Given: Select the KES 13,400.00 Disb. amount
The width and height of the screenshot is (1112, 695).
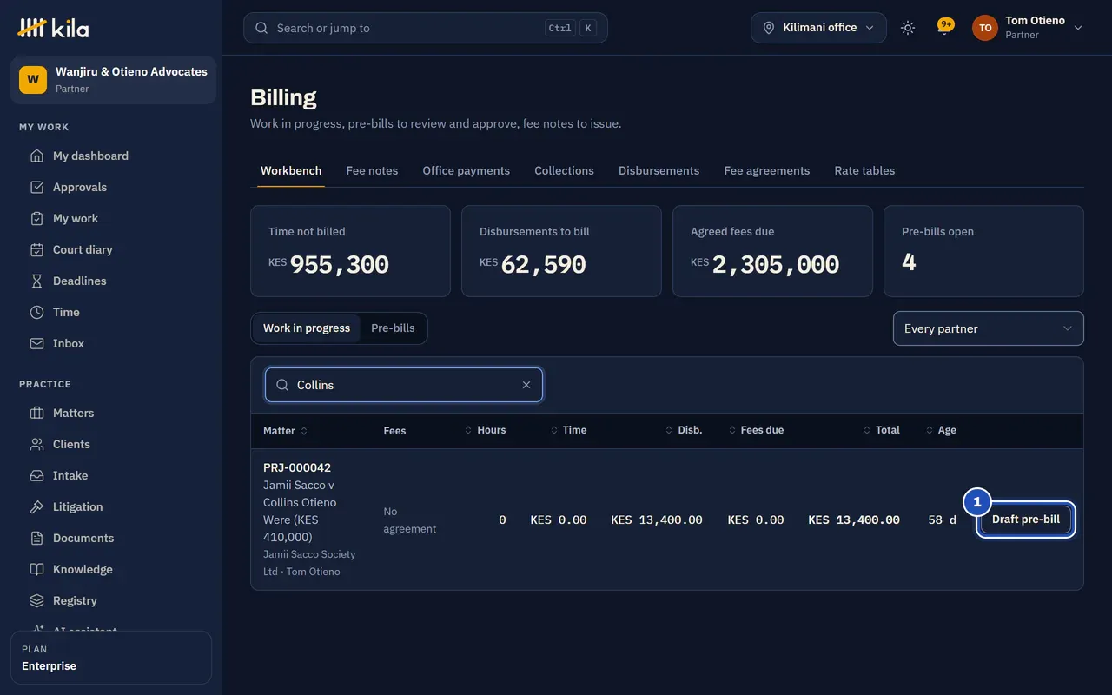Looking at the screenshot, I should click(657, 520).
